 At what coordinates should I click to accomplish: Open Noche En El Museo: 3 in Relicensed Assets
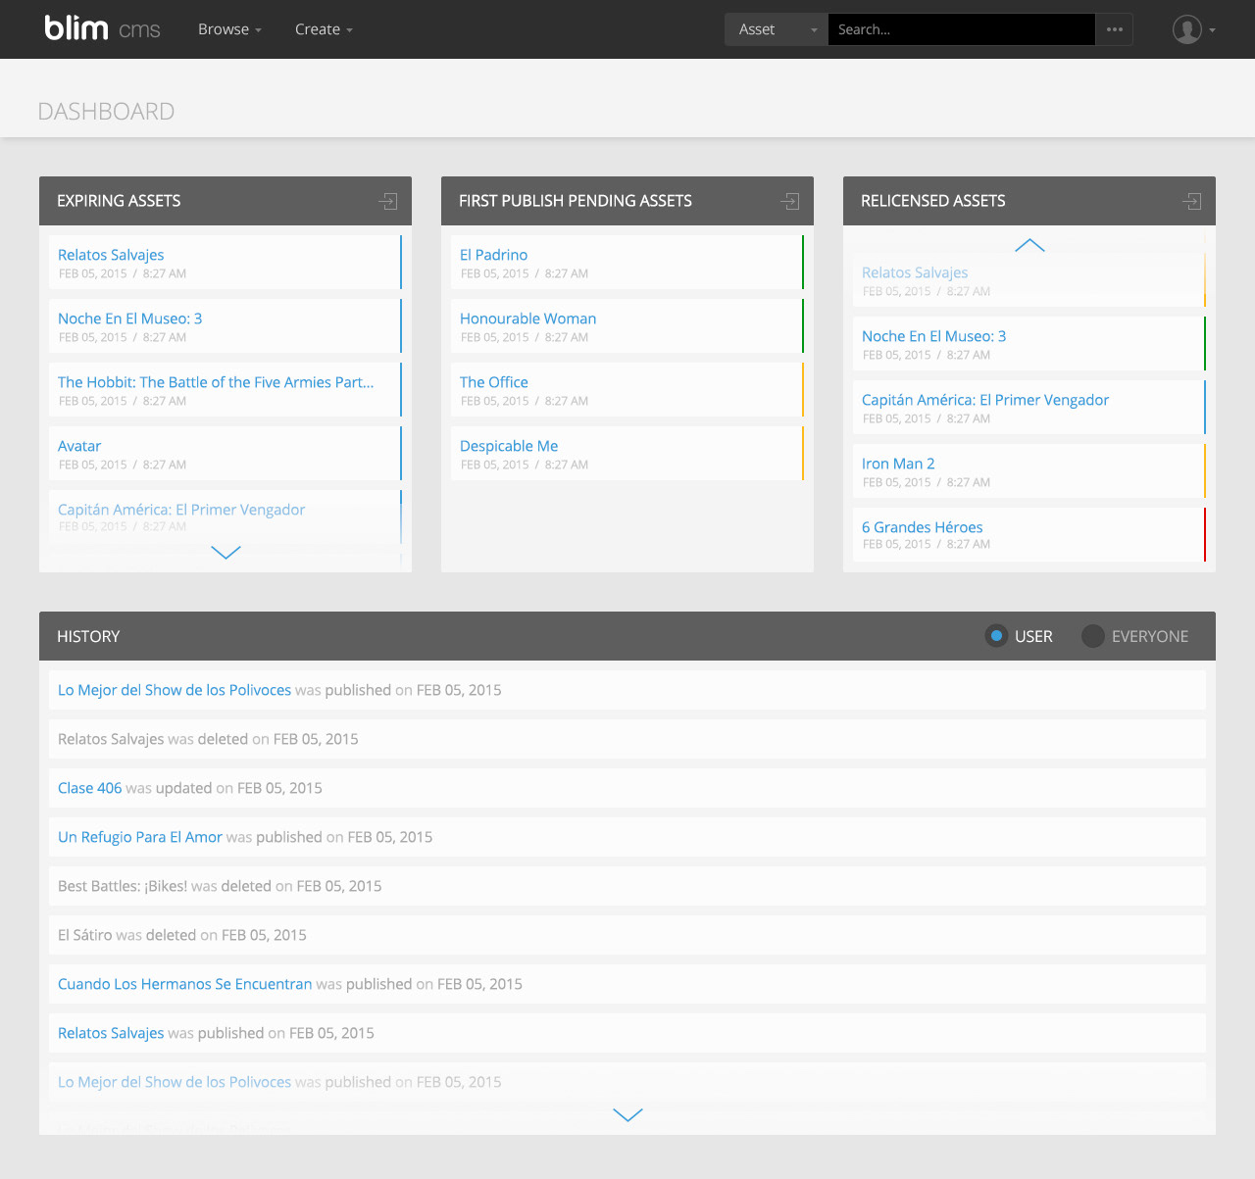coord(934,336)
